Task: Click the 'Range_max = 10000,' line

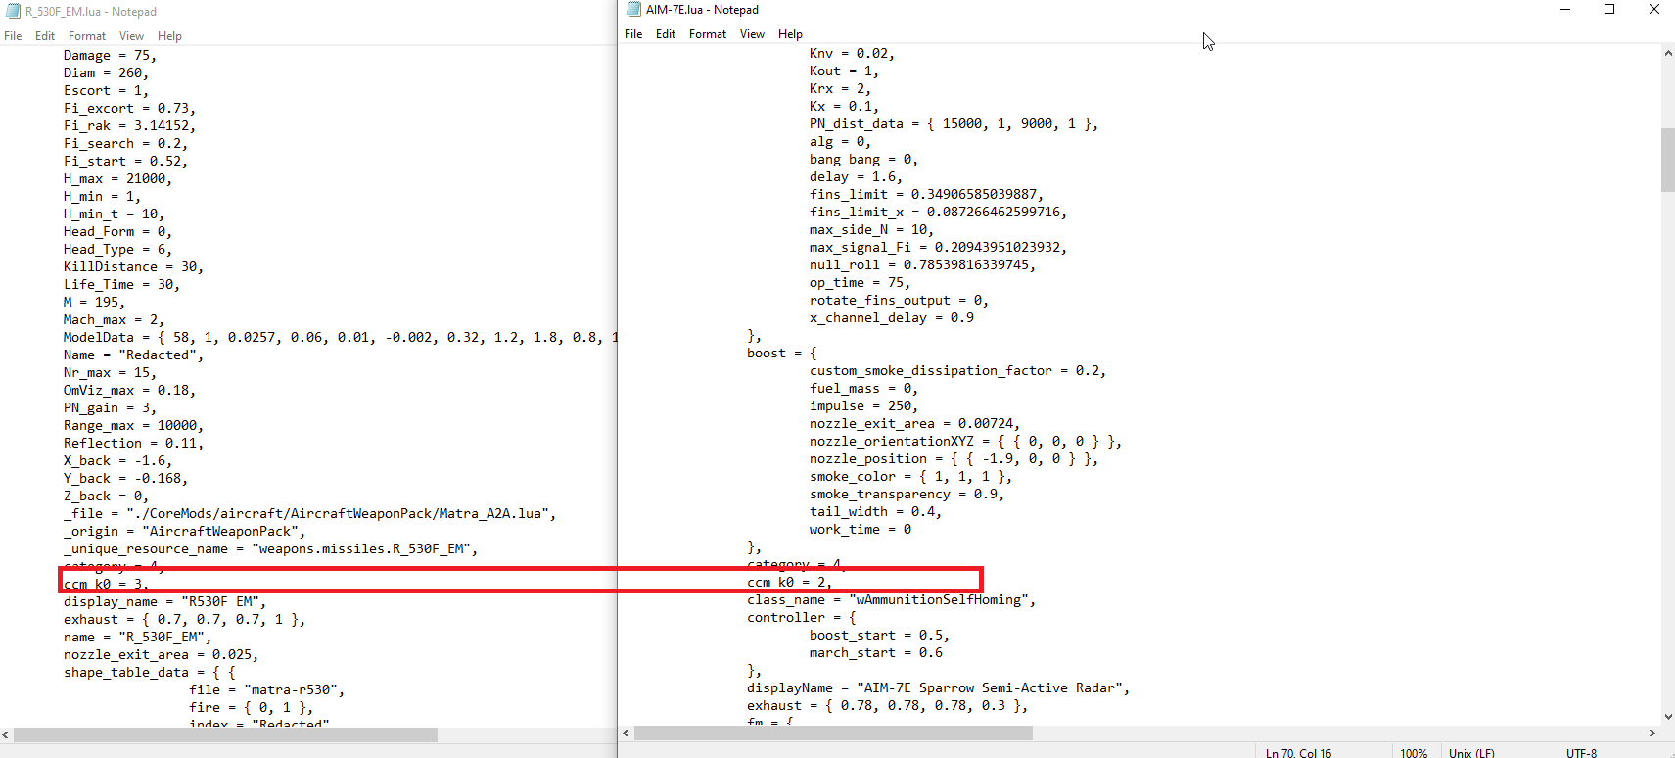Action: pyautogui.click(x=134, y=426)
